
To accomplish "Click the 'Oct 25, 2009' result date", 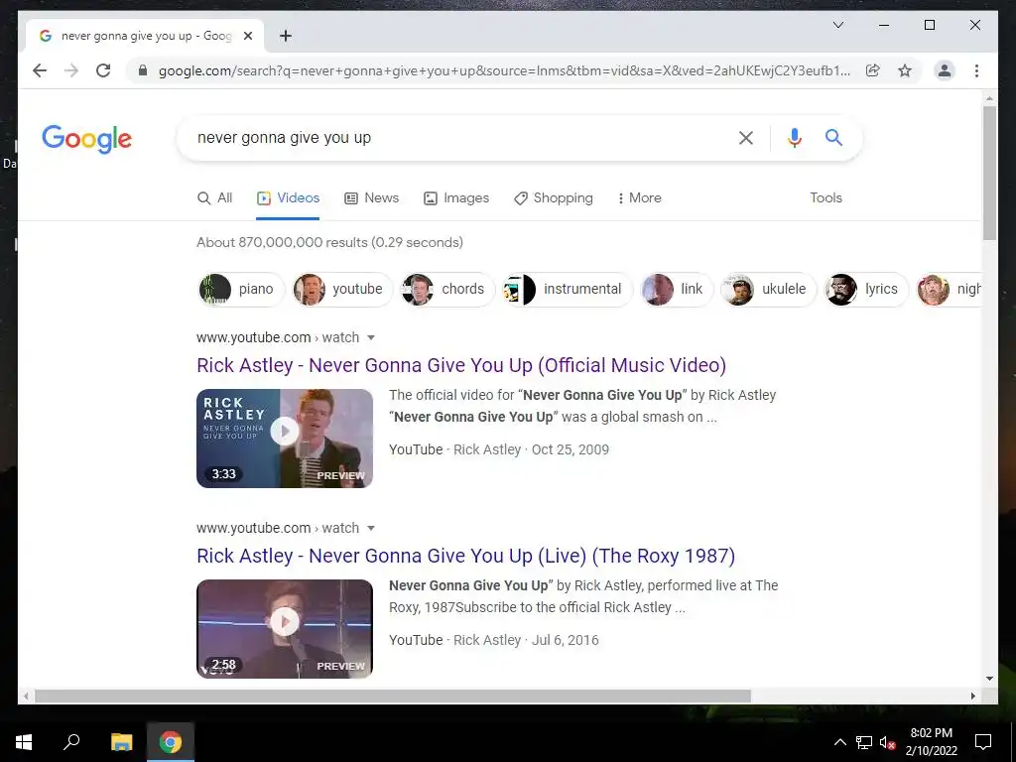I will [571, 449].
